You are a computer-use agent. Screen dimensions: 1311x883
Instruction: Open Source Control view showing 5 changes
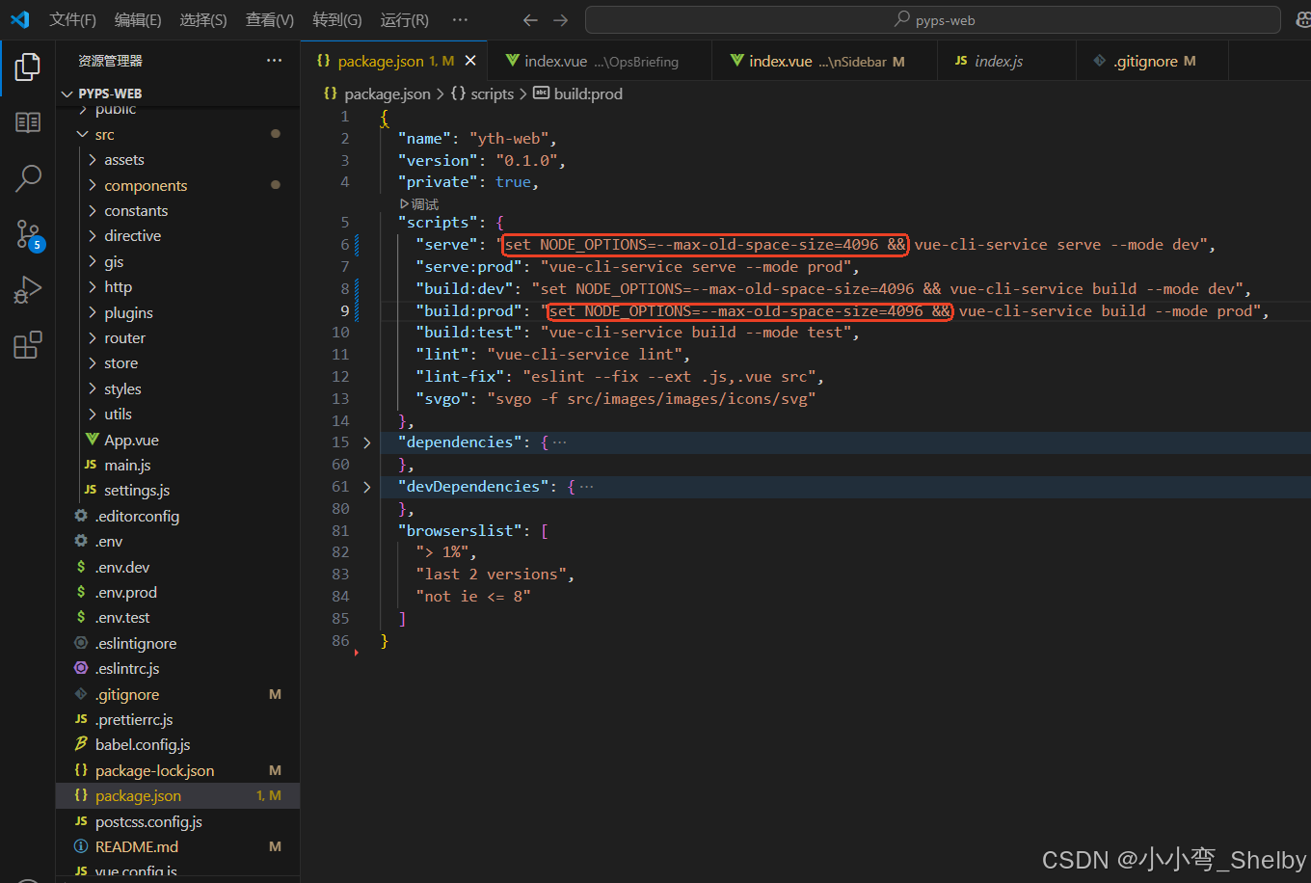click(28, 234)
